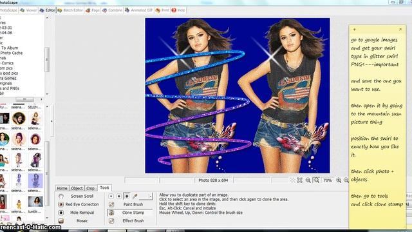Click the folder tree horizontal scrollbar thumb
This screenshot has height=232, width=412.
(24, 99)
